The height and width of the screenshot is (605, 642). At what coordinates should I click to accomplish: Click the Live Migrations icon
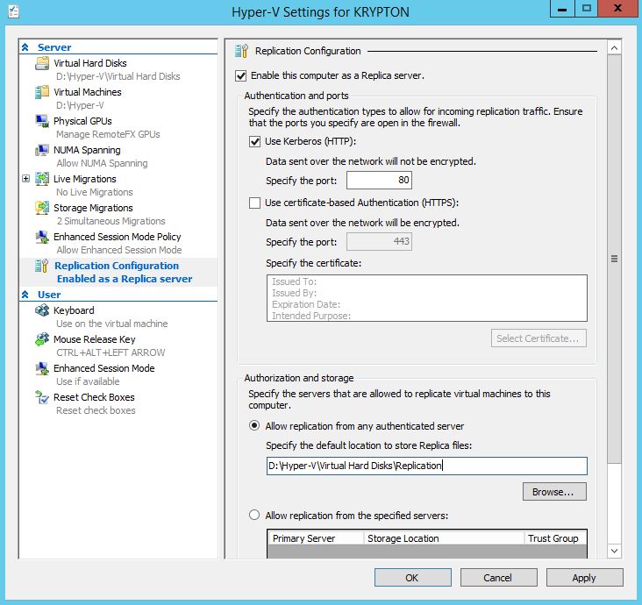42,179
